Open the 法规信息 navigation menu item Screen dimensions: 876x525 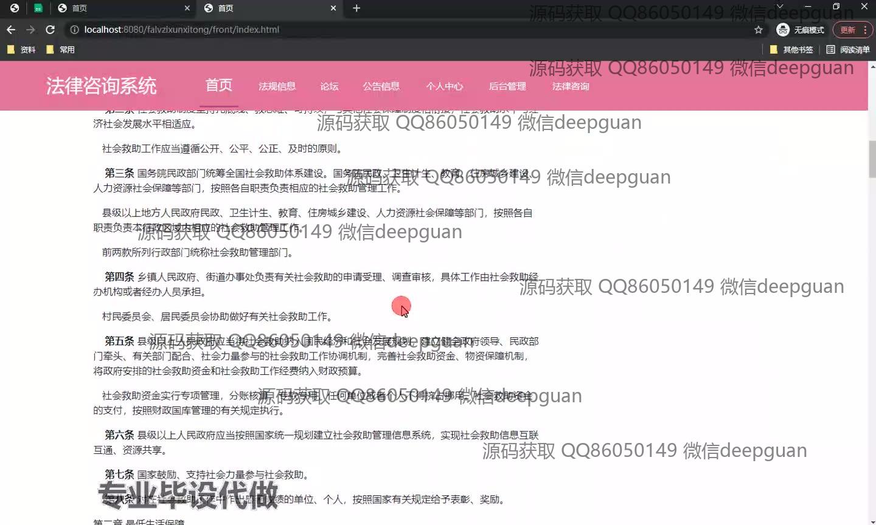pyautogui.click(x=277, y=86)
